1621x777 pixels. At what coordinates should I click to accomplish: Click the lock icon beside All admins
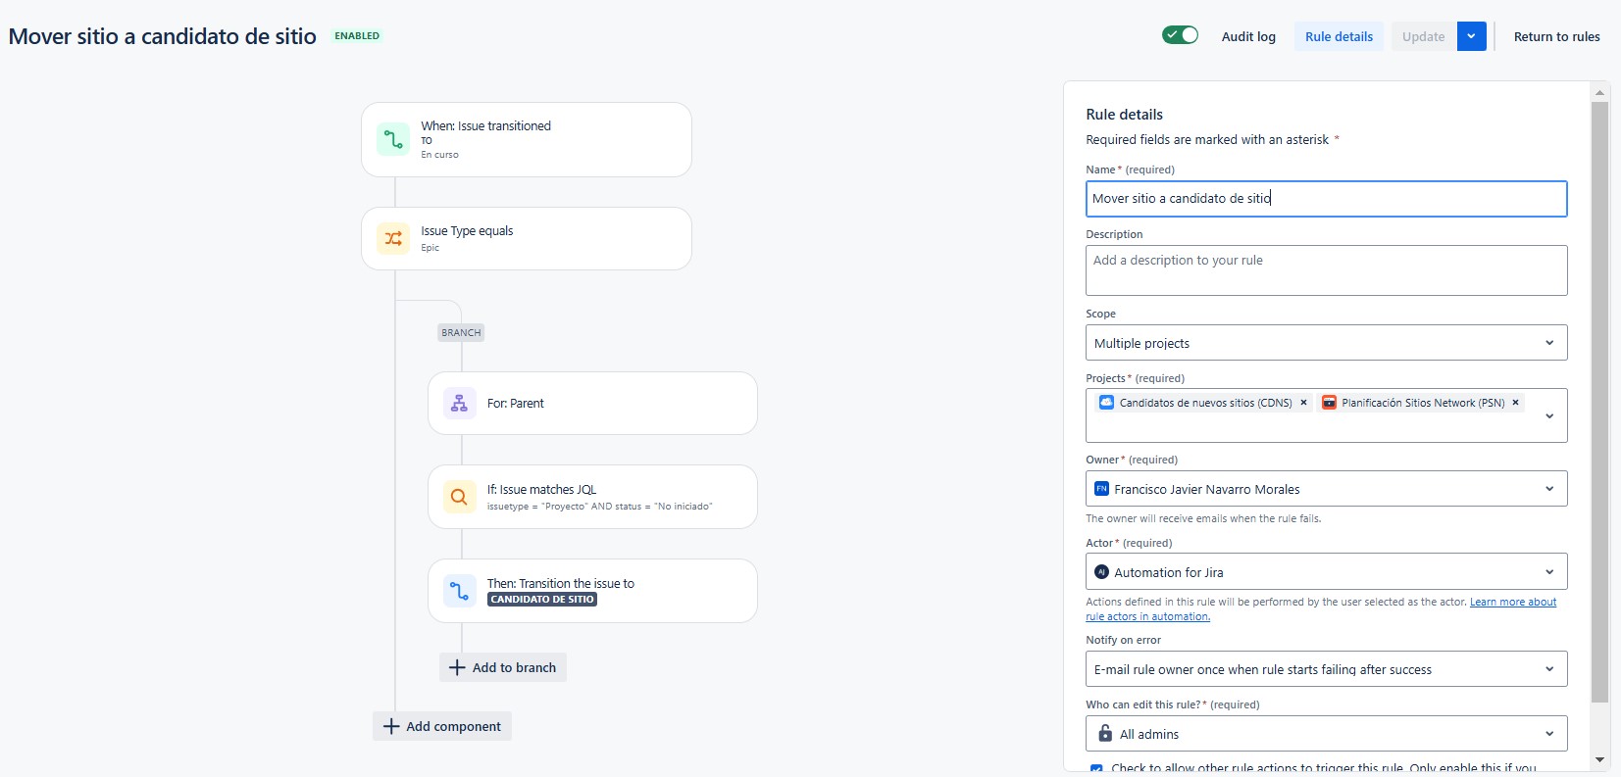point(1105,734)
